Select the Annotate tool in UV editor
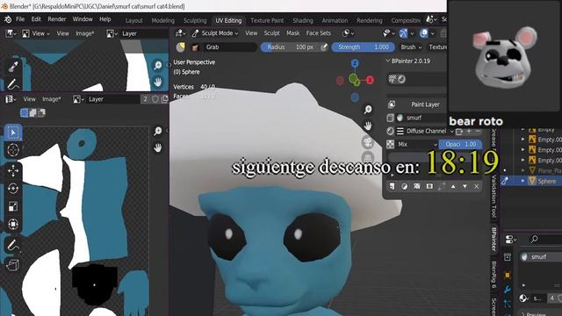Screen dimensions: 562x316 (13, 246)
